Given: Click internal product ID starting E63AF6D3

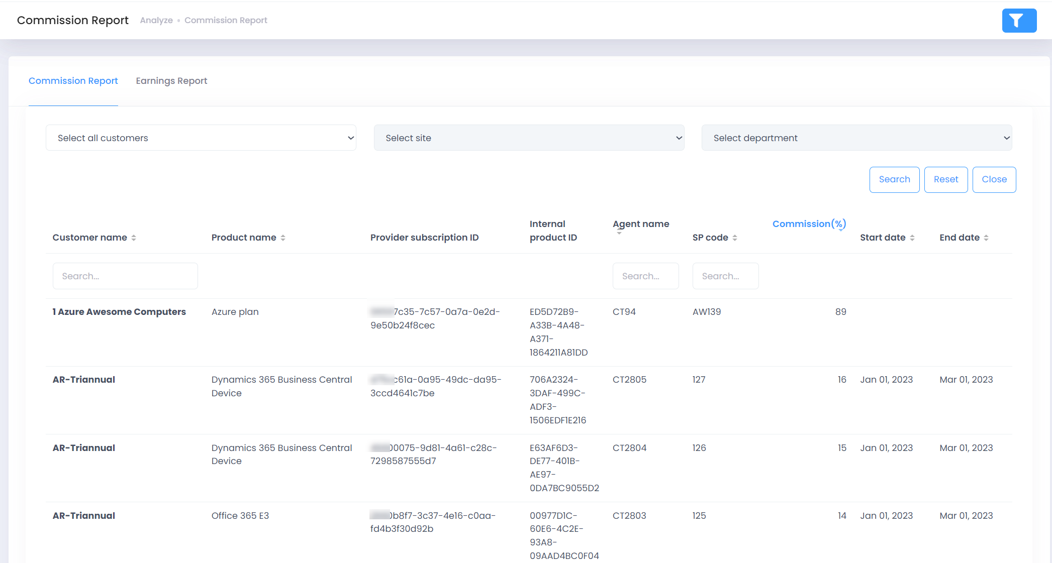Looking at the screenshot, I should (564, 468).
